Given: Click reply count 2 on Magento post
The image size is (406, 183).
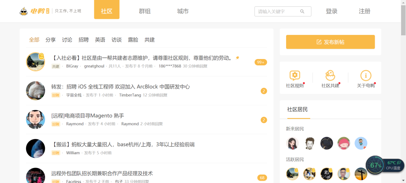Looking at the screenshot, I should click(264, 120).
